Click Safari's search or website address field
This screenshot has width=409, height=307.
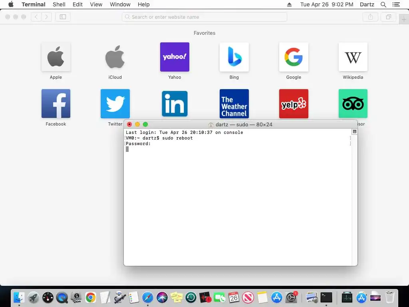(204, 17)
